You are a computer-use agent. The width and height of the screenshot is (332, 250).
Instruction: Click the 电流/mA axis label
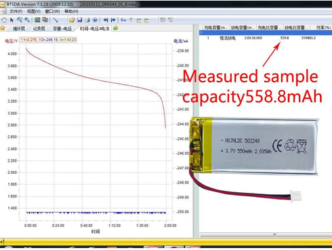181,41
